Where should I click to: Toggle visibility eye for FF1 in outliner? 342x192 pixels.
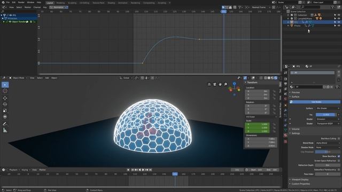coord(339,22)
